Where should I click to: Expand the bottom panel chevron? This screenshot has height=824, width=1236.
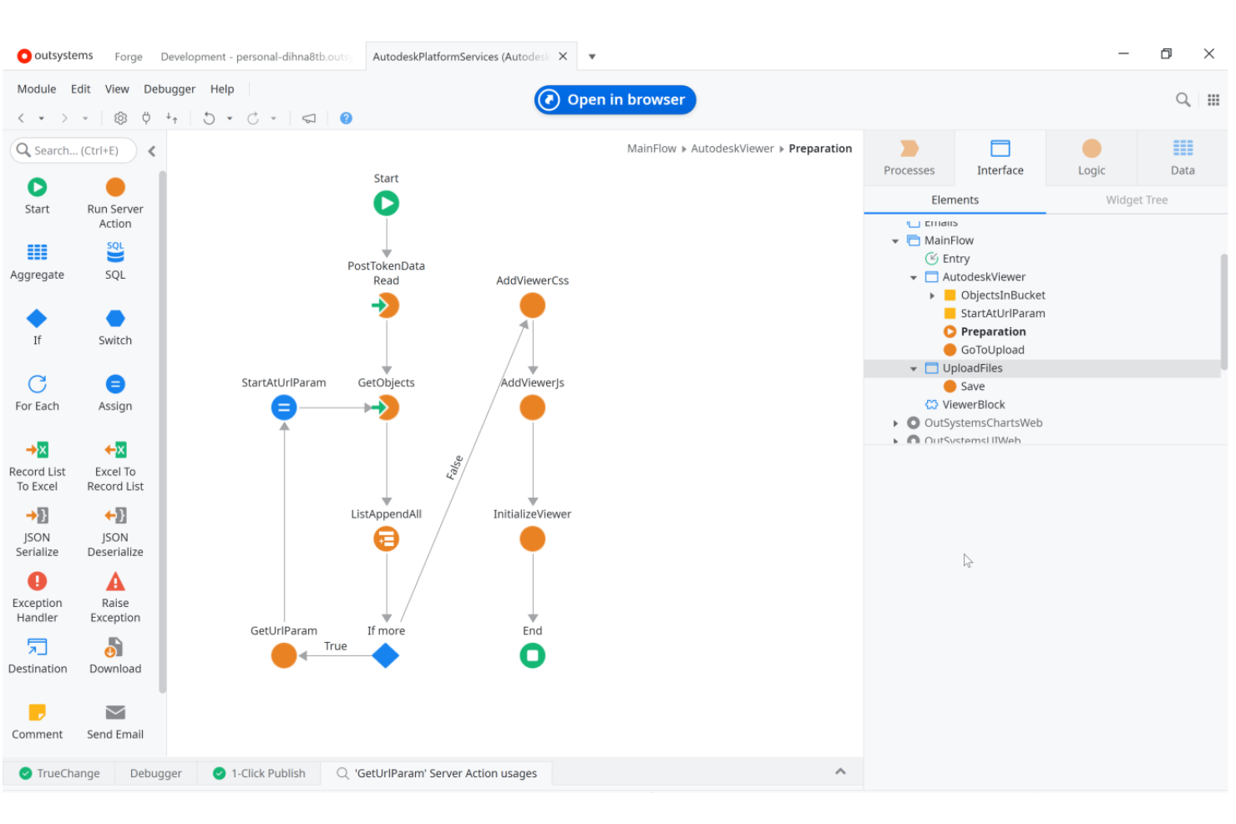tap(840, 771)
